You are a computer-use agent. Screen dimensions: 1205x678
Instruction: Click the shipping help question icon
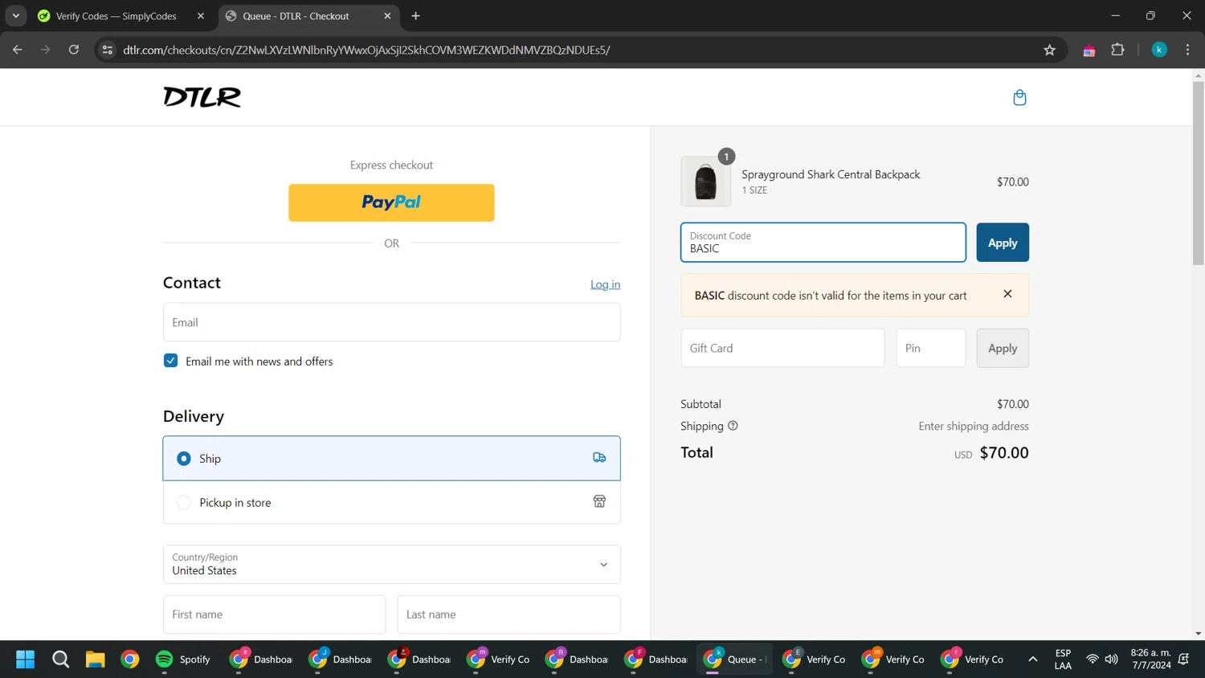click(733, 426)
